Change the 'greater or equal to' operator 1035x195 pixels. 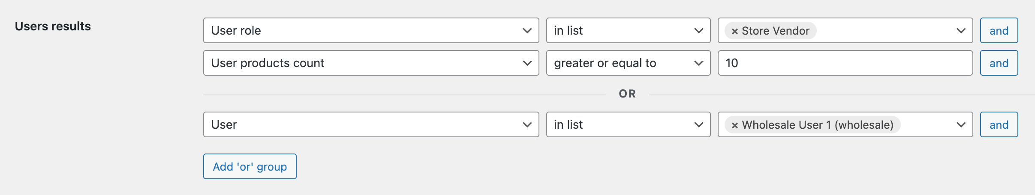tap(628, 63)
